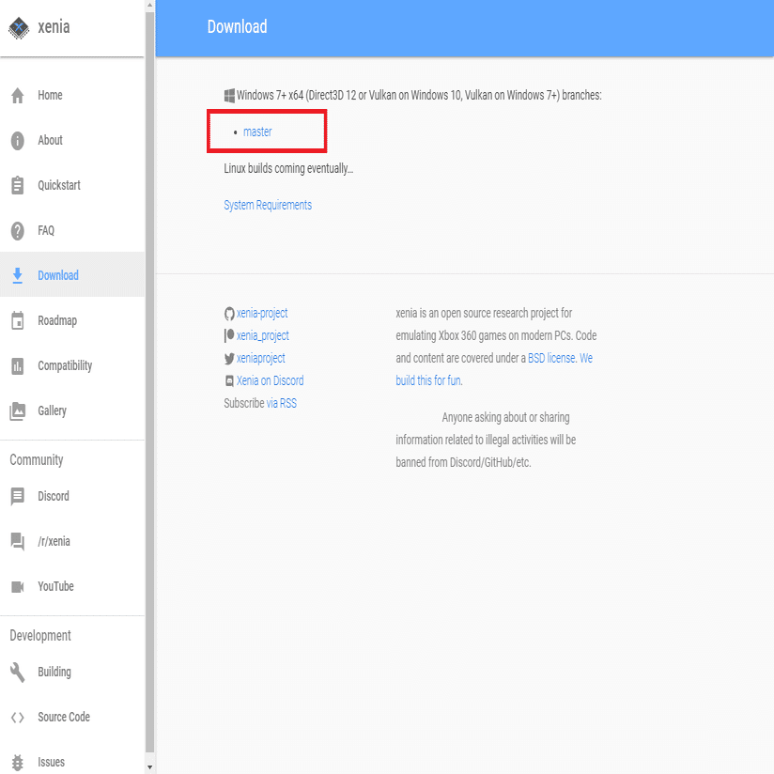
Task: Click the Twitter bird icon
Action: pyautogui.click(x=229, y=359)
